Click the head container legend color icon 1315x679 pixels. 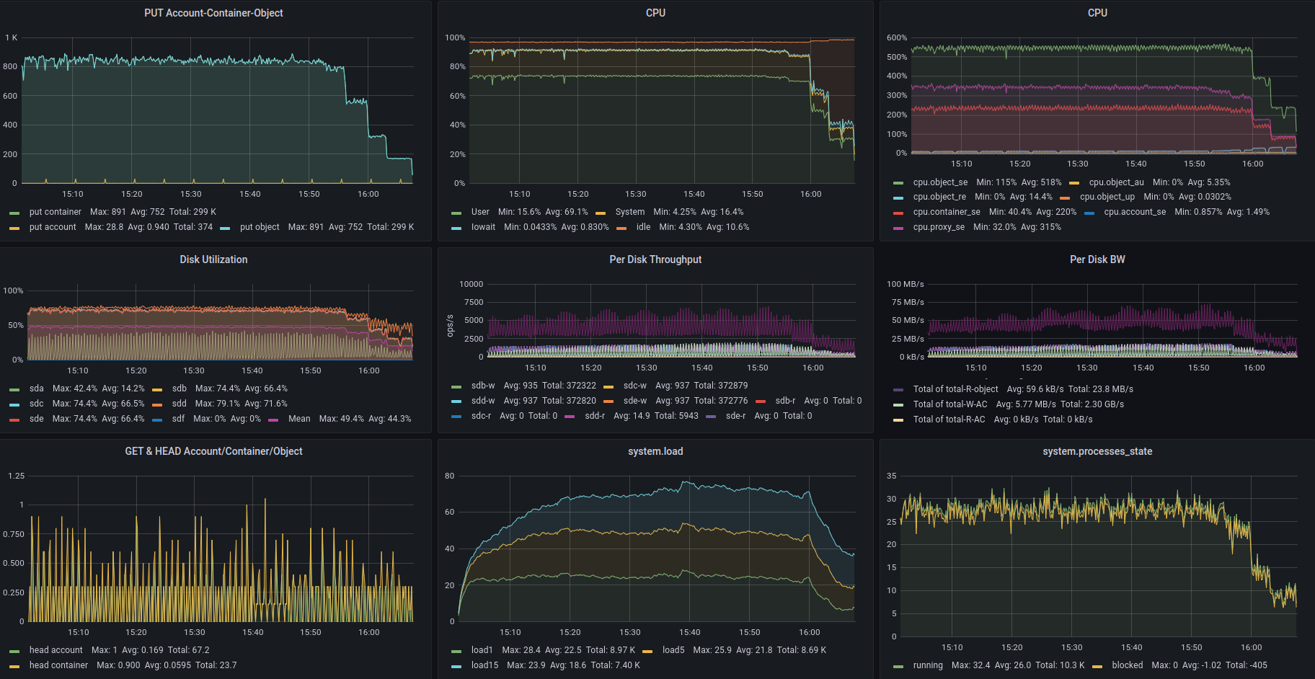14,666
